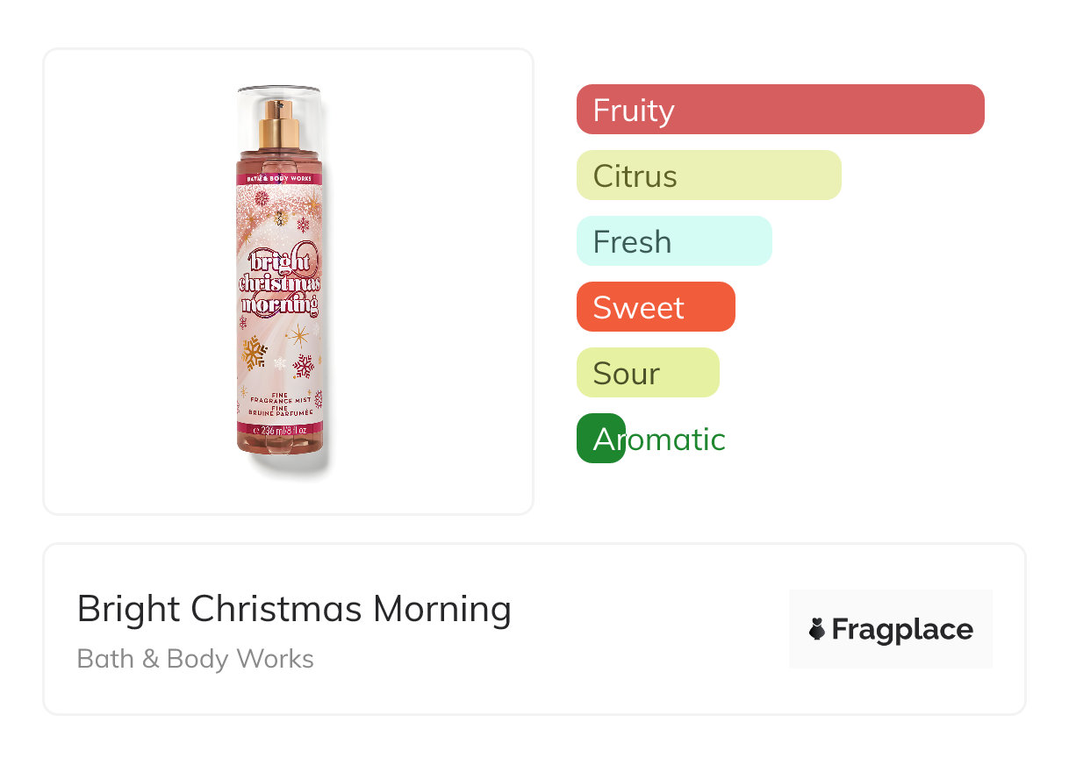The image size is (1069, 758).
Task: Click the Sour accord bar
Action: tap(647, 373)
